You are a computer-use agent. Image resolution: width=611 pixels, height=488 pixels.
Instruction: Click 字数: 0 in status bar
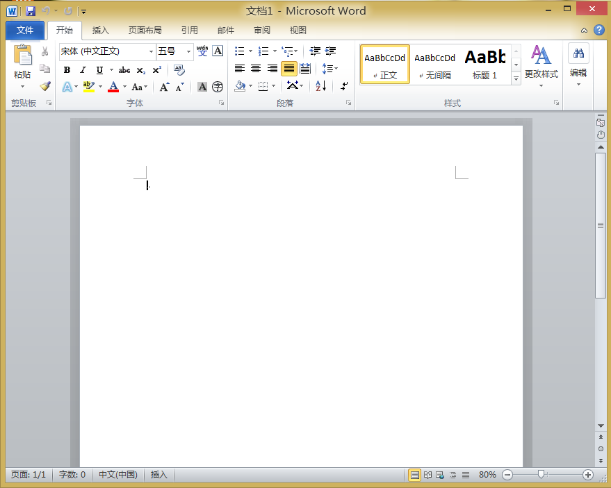(72, 475)
